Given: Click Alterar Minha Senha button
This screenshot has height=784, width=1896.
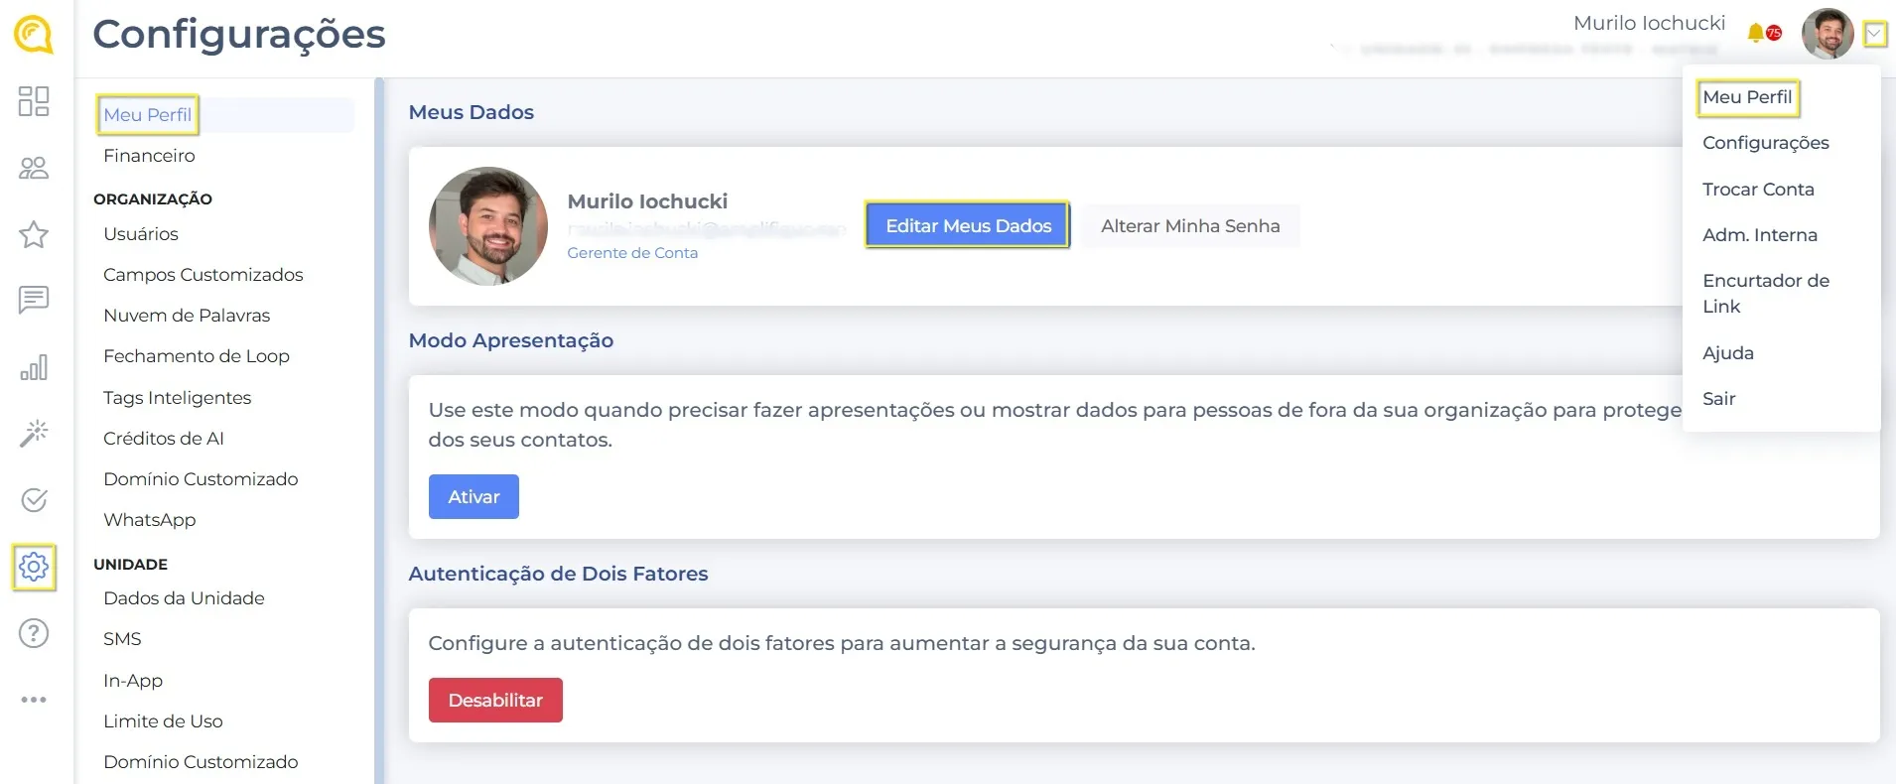Looking at the screenshot, I should (x=1190, y=226).
